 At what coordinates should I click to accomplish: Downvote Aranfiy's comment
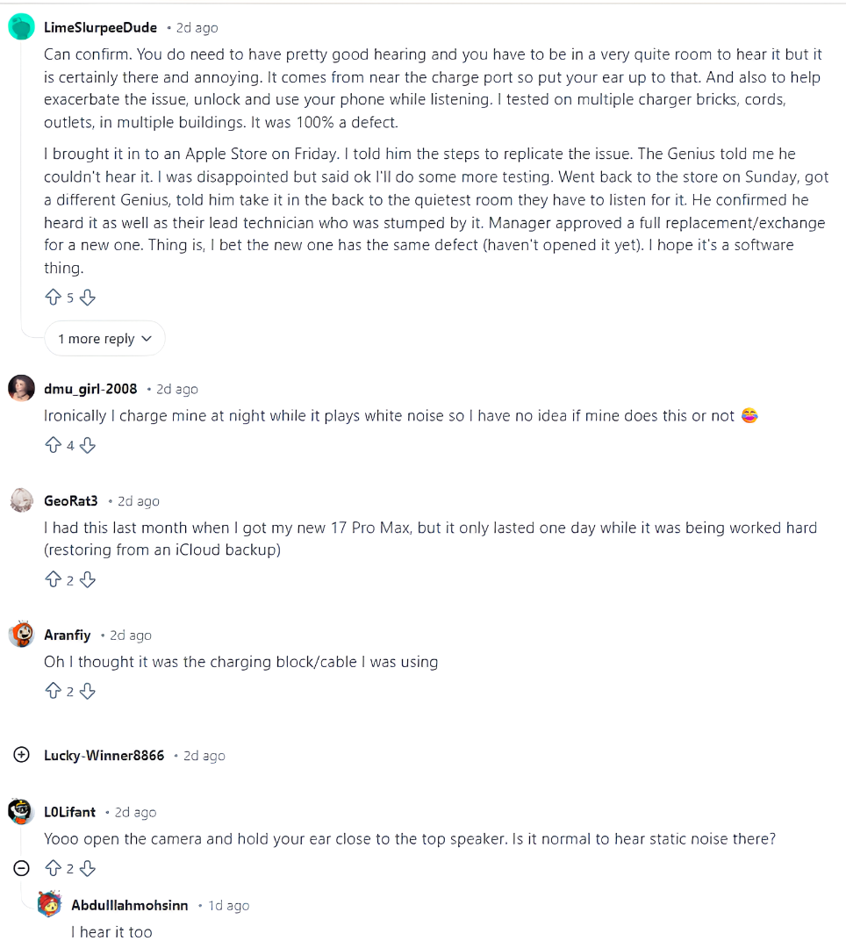[88, 692]
